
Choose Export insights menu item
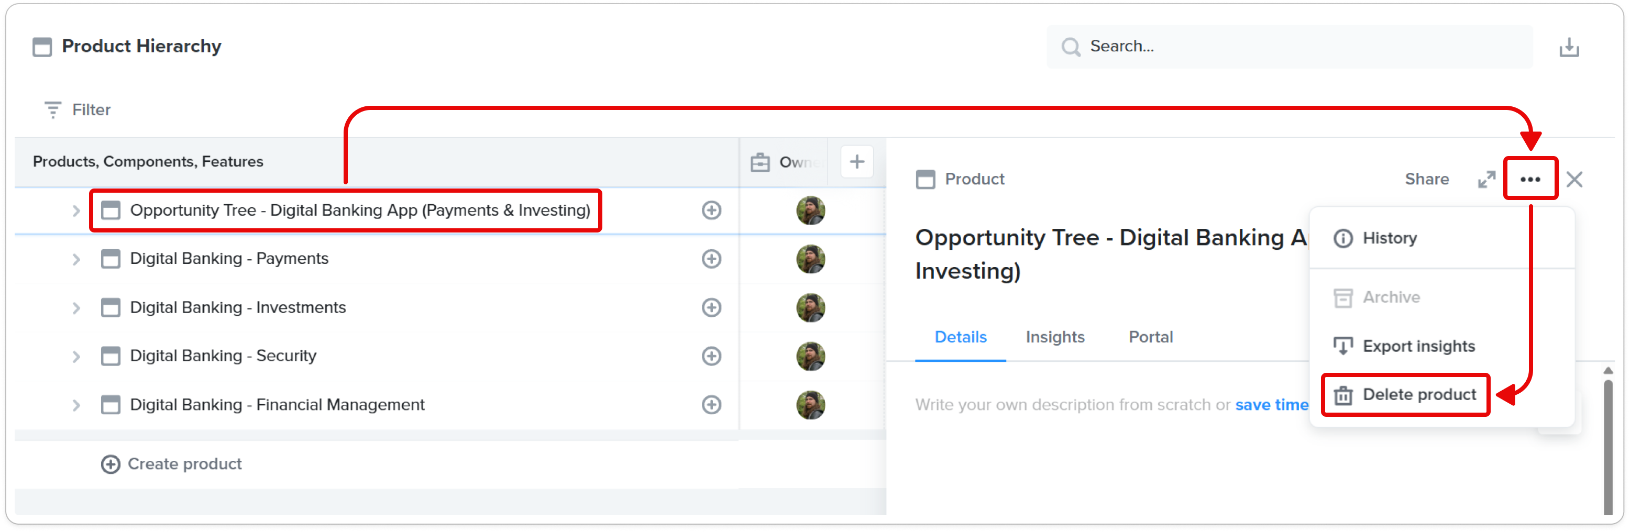pos(1418,346)
